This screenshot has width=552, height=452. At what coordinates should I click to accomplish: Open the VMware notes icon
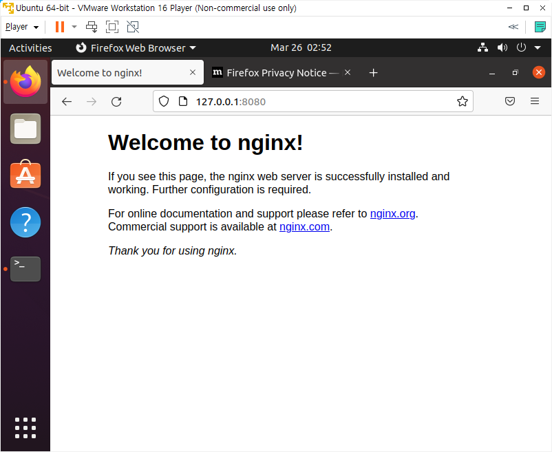pos(540,27)
